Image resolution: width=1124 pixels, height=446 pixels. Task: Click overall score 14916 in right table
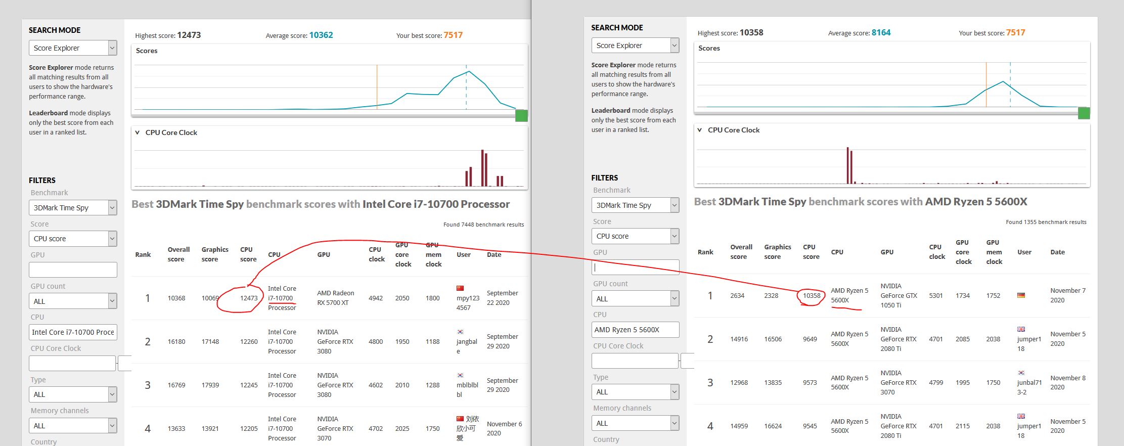(739, 339)
